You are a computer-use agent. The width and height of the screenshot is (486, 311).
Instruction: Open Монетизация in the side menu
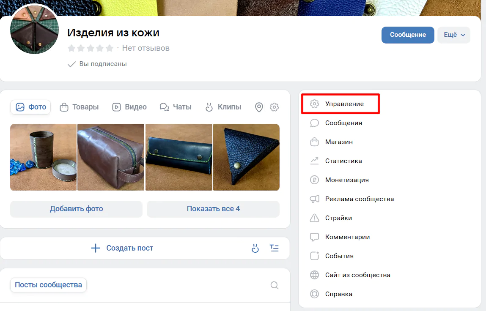(x=347, y=180)
